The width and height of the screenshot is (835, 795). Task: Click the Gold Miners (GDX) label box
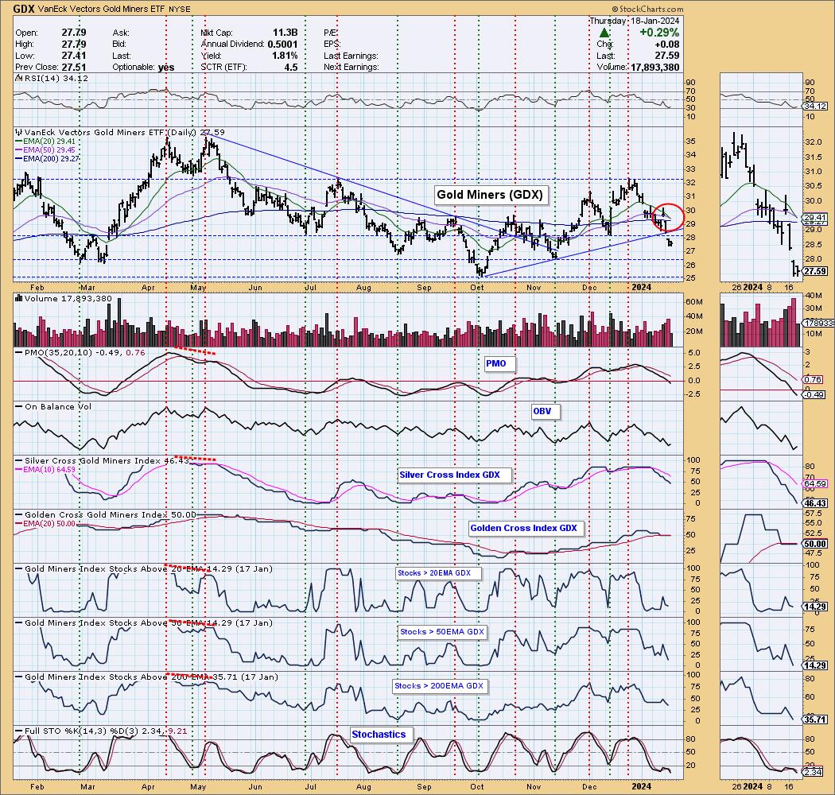(490, 194)
